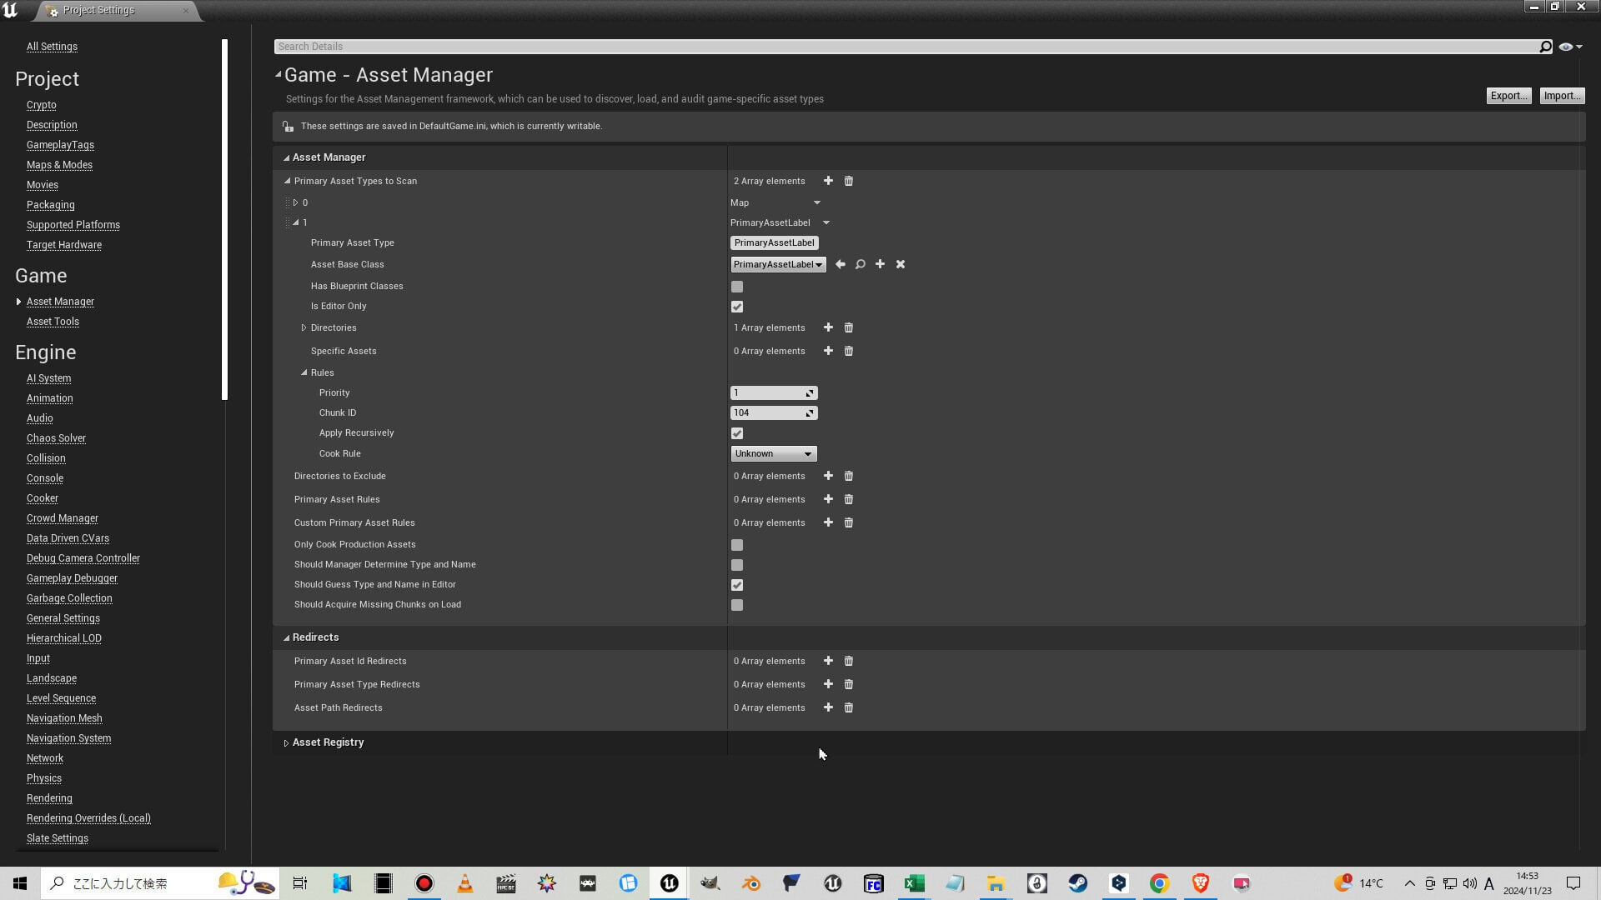
Task: Open the Collision engine settings
Action: [46, 458]
